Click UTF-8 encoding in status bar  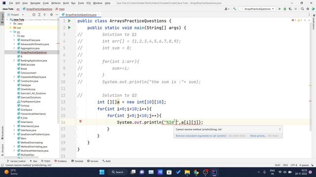(294, 165)
